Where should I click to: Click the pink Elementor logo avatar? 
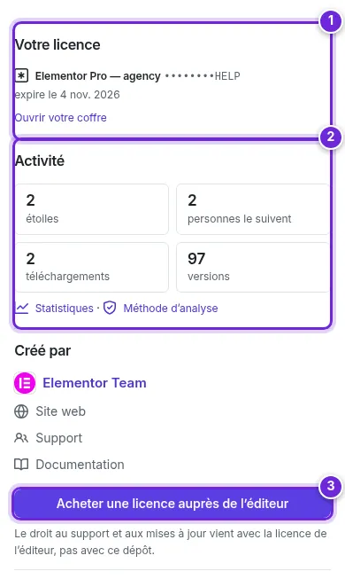tap(25, 383)
